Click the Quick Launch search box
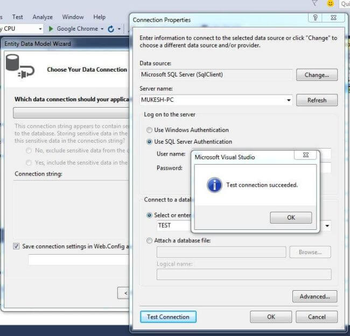Viewport: 350px width, 336px height. pos(345,4)
